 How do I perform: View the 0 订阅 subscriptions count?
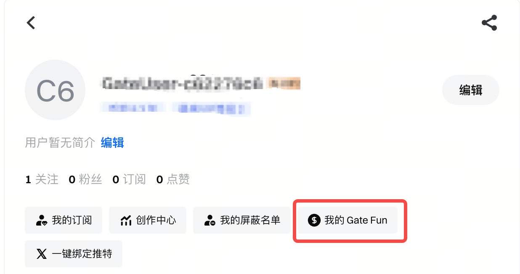129,180
